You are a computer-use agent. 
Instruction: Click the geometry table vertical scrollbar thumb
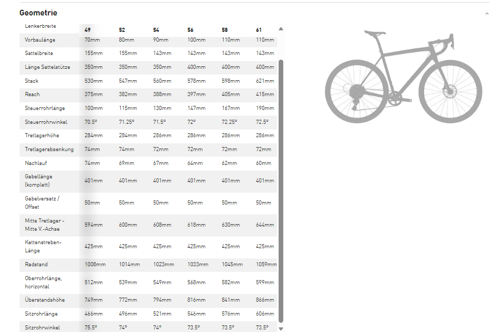[x=281, y=190]
